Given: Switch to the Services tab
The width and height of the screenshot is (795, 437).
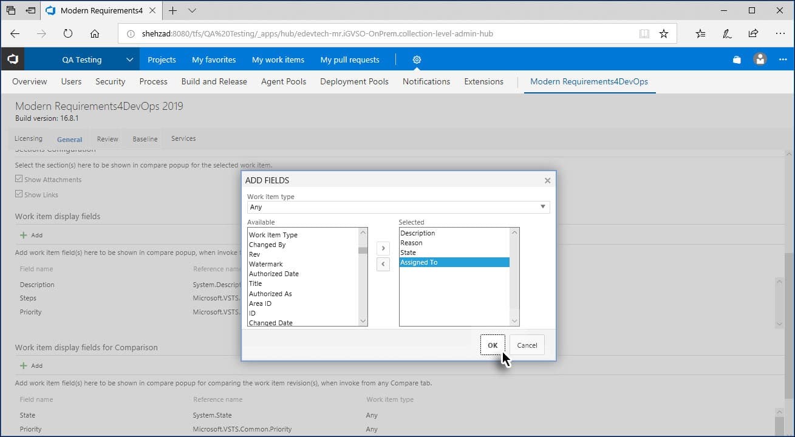Looking at the screenshot, I should click(x=183, y=138).
